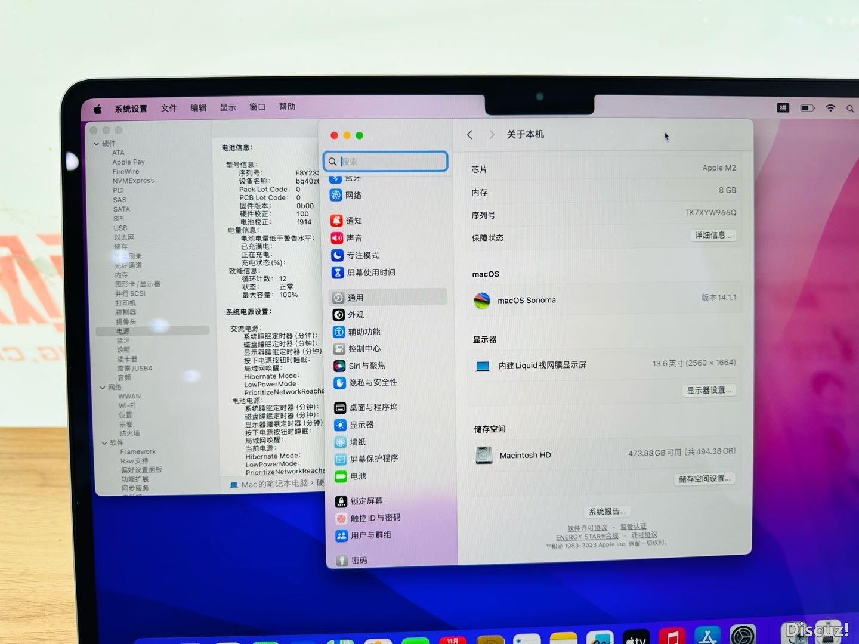The image size is (859, 644).
Task: Open the 锁定屏幕 lock screen icon
Action: [341, 501]
